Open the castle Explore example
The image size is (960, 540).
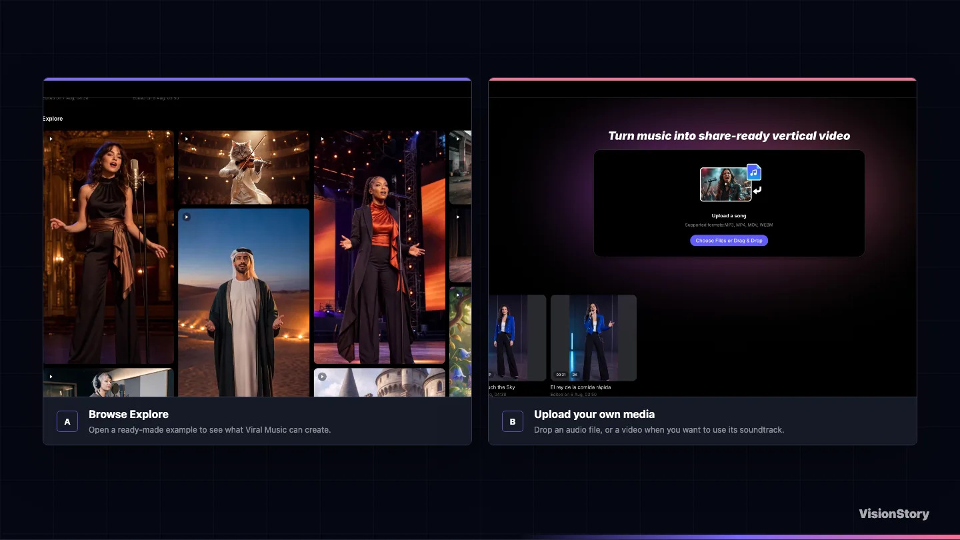(379, 383)
